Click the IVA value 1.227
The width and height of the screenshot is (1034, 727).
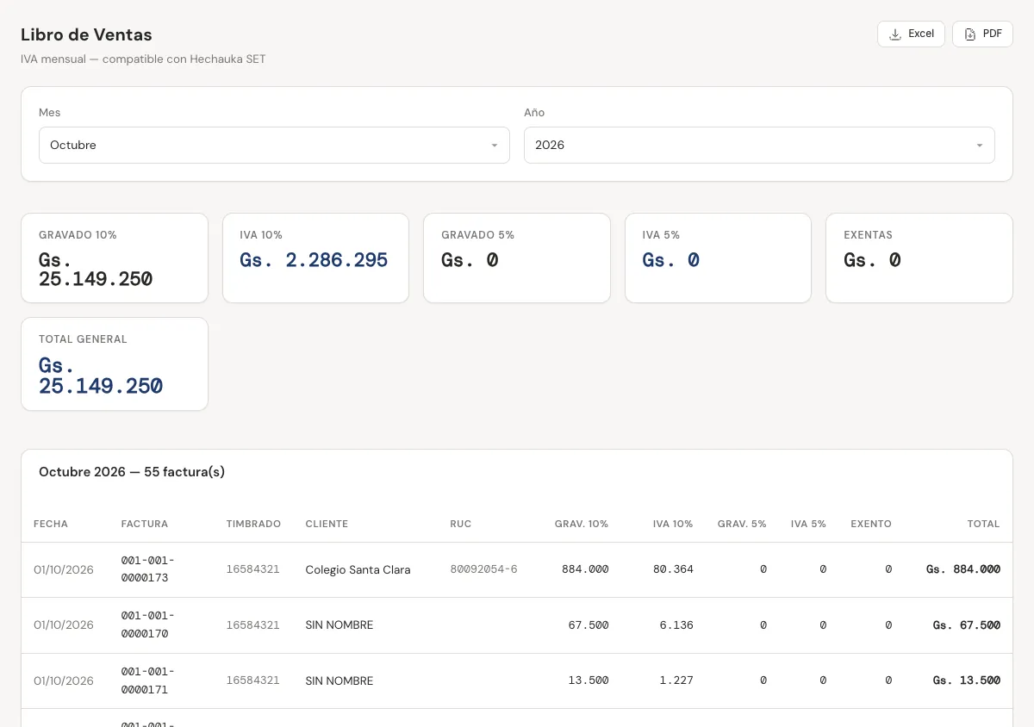[677, 680]
